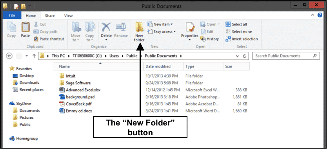Select background.psd file
Viewport: 327px width, 149px height.
click(x=77, y=97)
